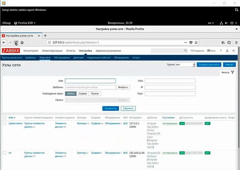The image size is (240, 170).
Task: Switch to the Обслуживание submenu
Action: (62, 58)
